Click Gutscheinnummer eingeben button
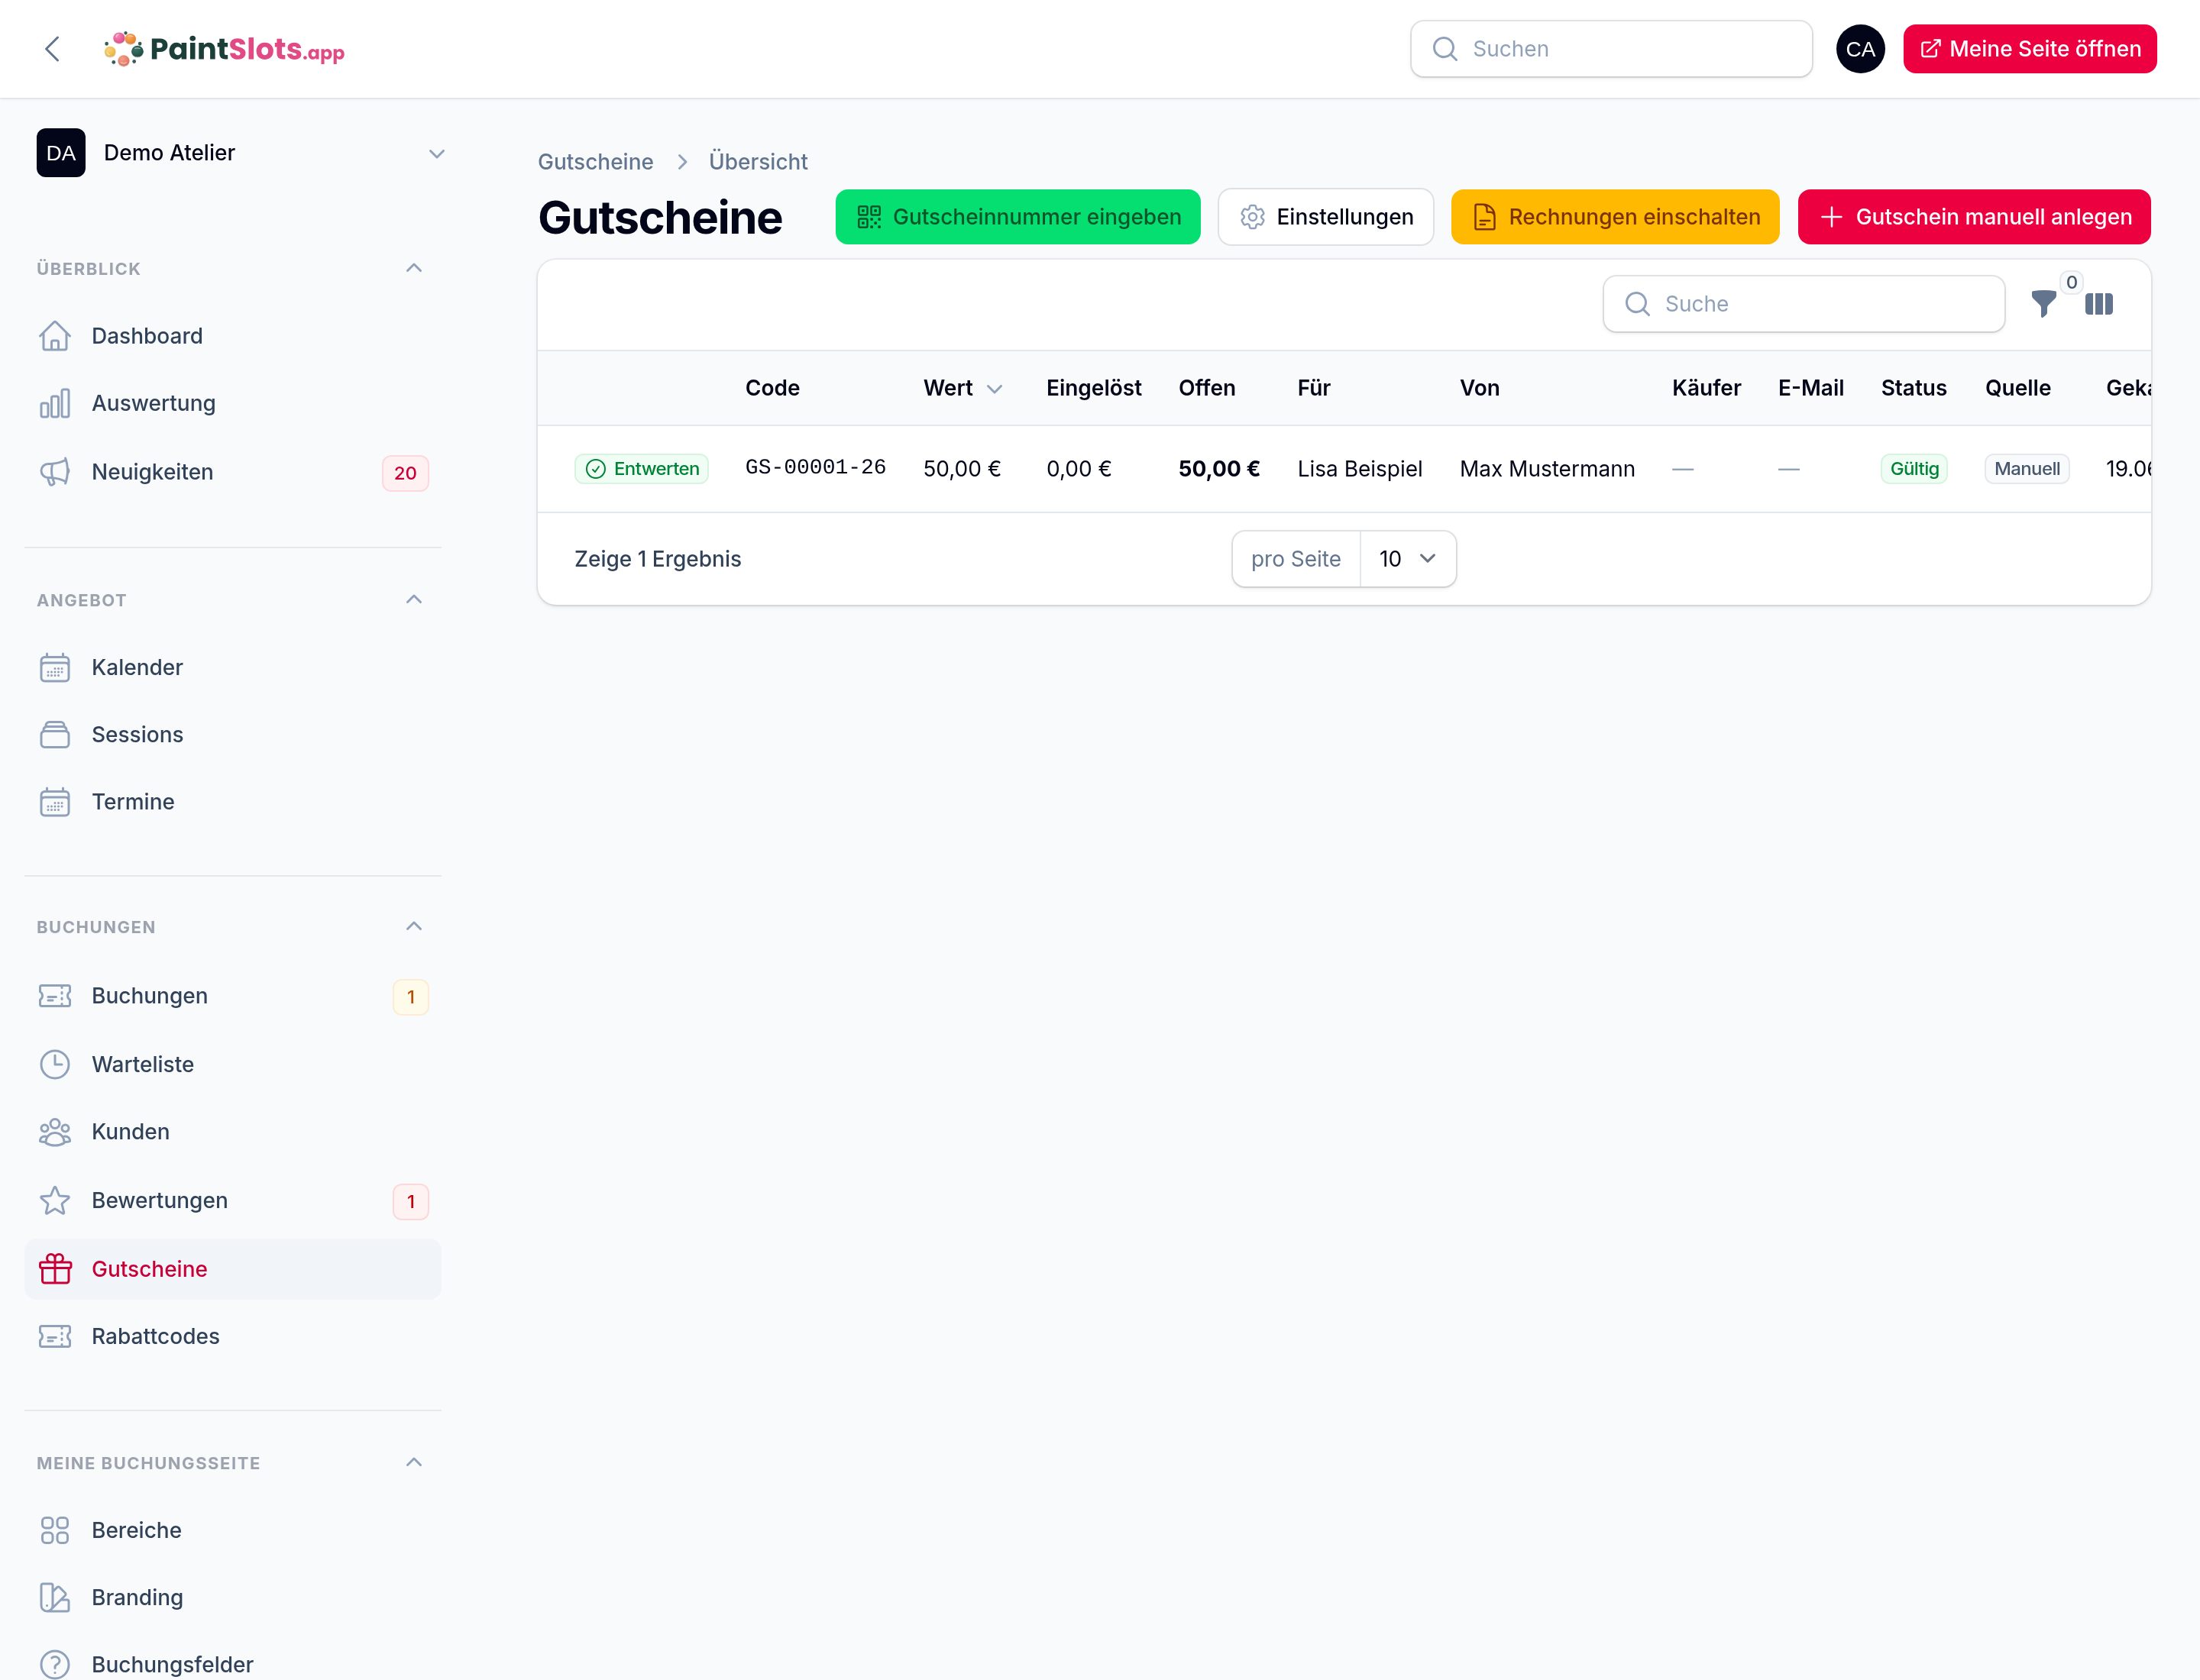 [1017, 217]
